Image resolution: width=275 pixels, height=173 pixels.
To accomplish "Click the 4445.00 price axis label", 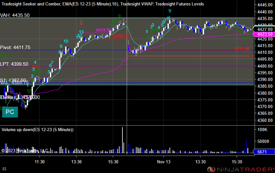I will tap(265, 5).
